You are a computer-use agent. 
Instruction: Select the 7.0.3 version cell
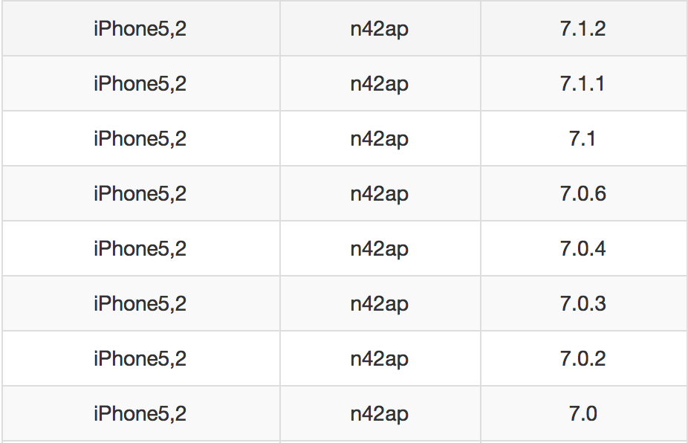point(582,303)
